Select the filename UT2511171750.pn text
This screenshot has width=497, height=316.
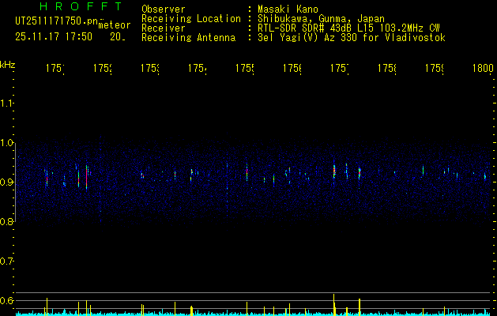[x=57, y=21]
